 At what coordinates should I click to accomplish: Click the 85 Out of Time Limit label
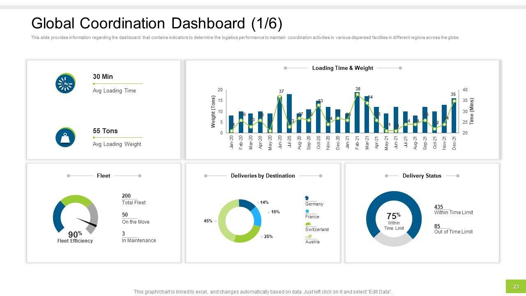pyautogui.click(x=453, y=229)
